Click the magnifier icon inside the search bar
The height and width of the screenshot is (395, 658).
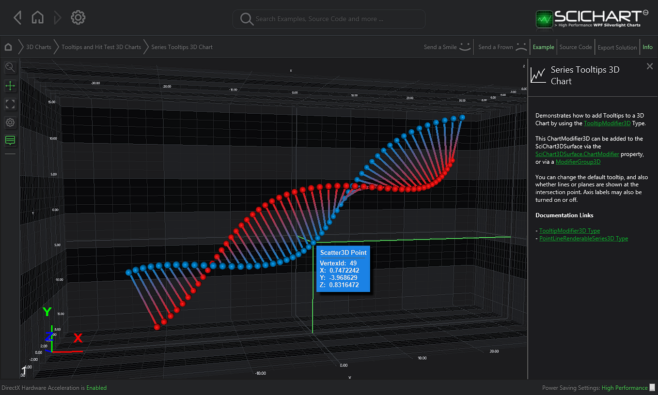[247, 19]
